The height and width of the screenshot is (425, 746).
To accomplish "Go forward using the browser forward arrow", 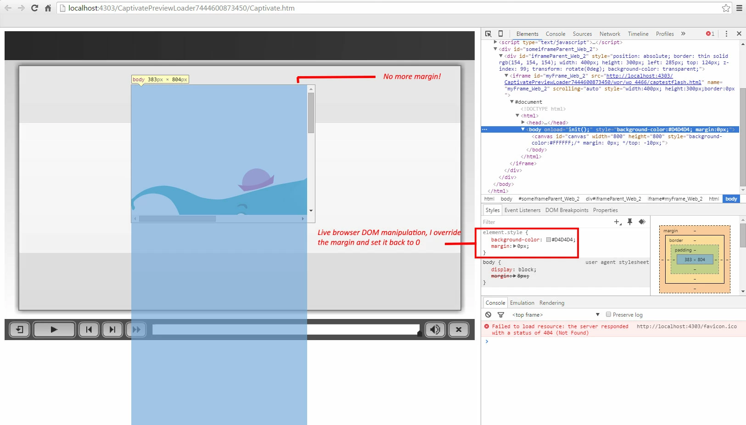I will tap(21, 8).
